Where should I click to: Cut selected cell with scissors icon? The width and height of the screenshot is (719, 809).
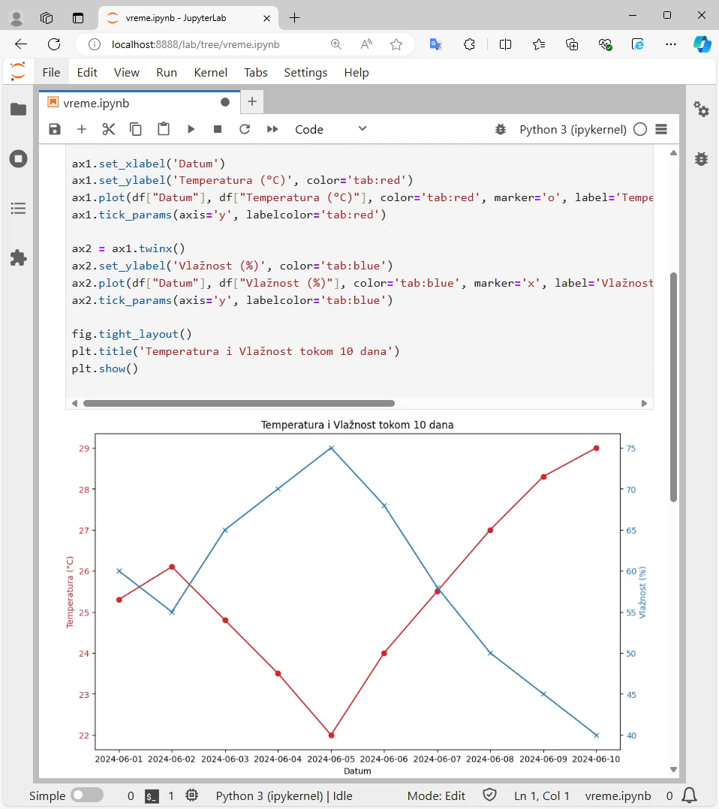pyautogui.click(x=108, y=129)
